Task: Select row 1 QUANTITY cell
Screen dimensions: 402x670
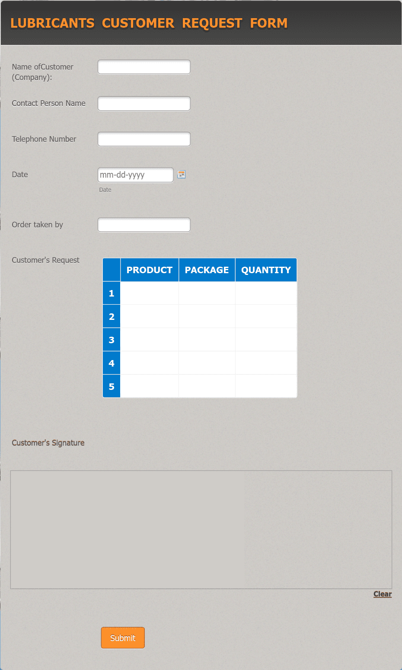Action: pyautogui.click(x=266, y=293)
